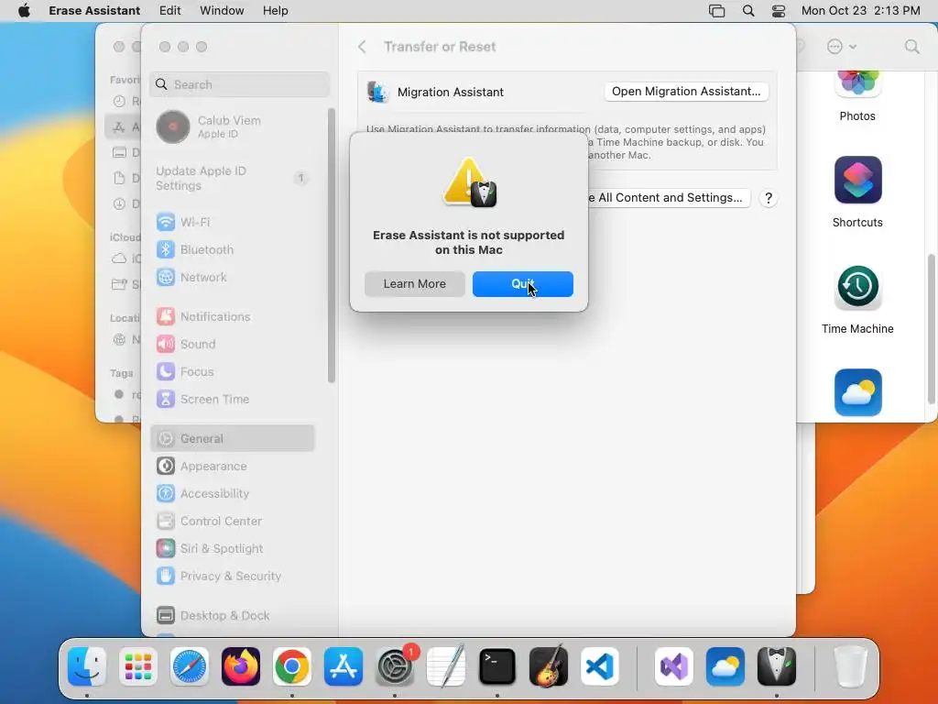
Task: Open Network settings in sidebar
Action: 234,277
